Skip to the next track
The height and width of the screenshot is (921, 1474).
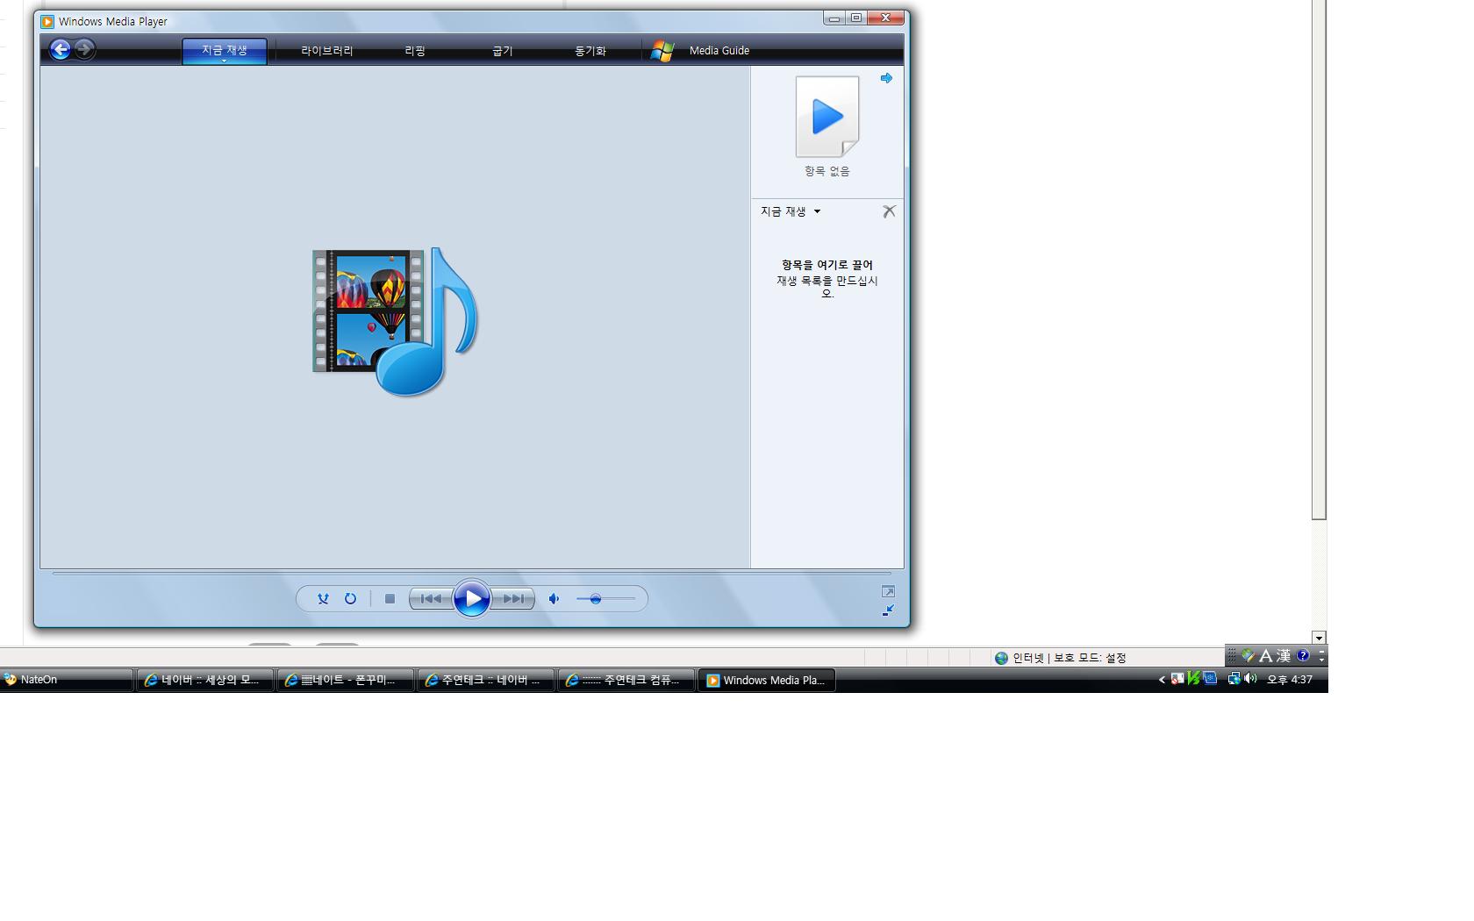513,599
